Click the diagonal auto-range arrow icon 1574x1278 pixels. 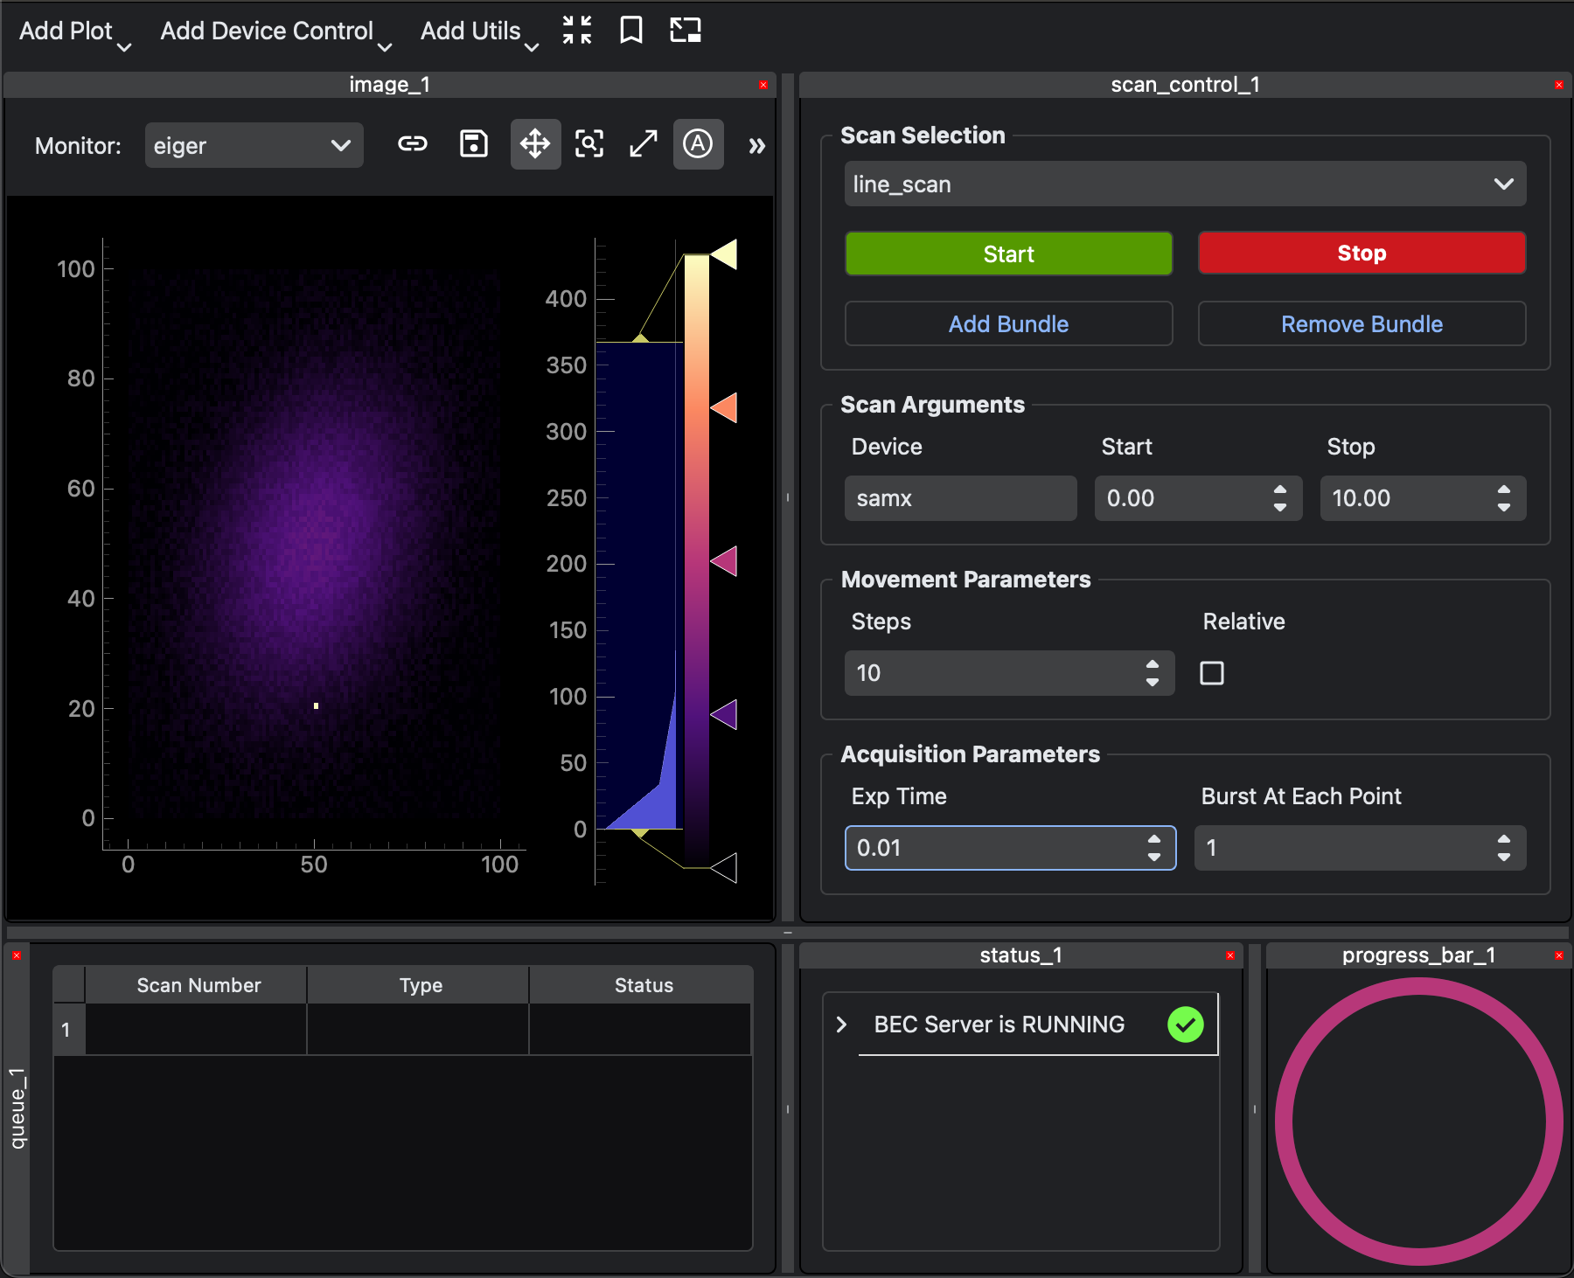point(644,144)
